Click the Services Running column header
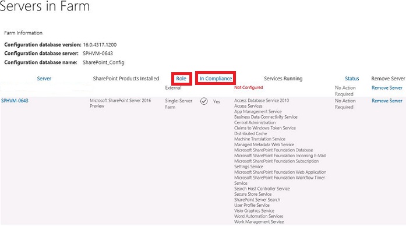 (x=283, y=79)
